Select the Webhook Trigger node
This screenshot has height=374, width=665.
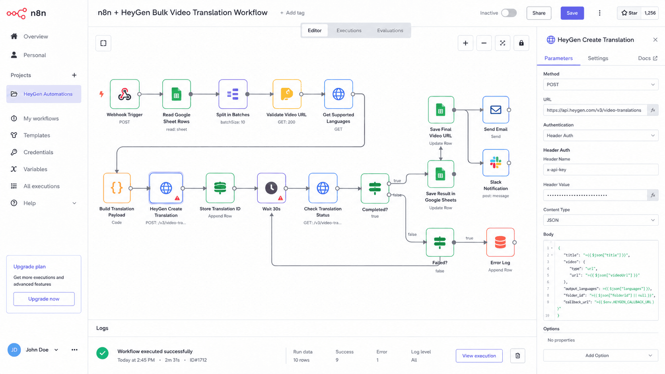[x=124, y=94]
